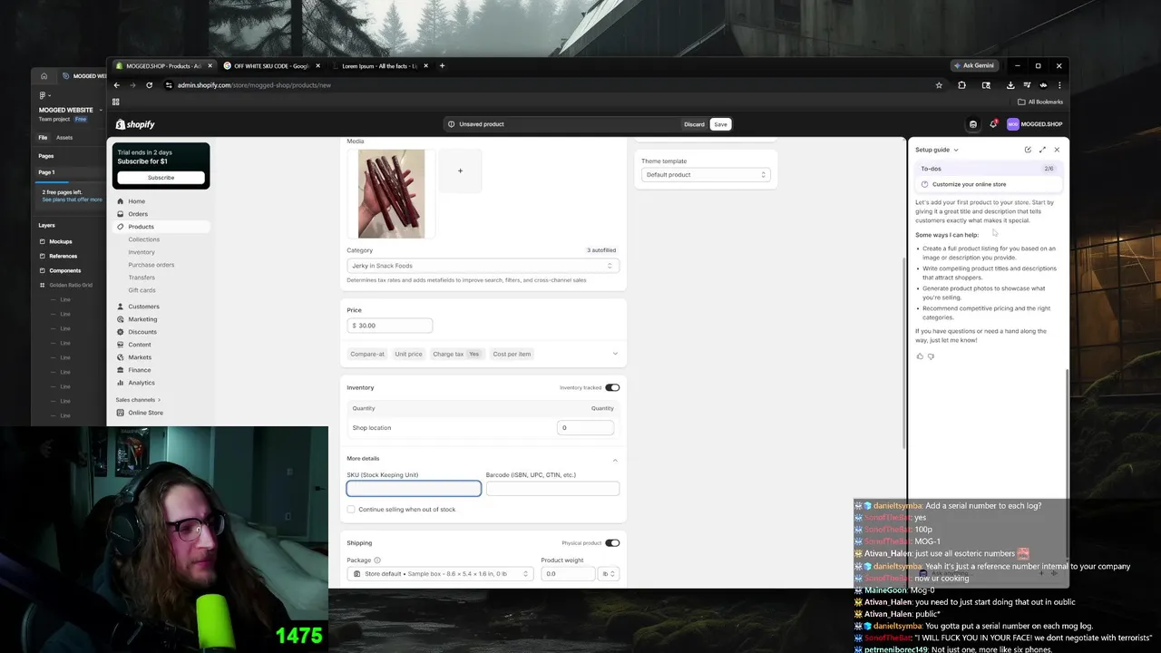
Task: Click the Save button
Action: [x=720, y=124]
